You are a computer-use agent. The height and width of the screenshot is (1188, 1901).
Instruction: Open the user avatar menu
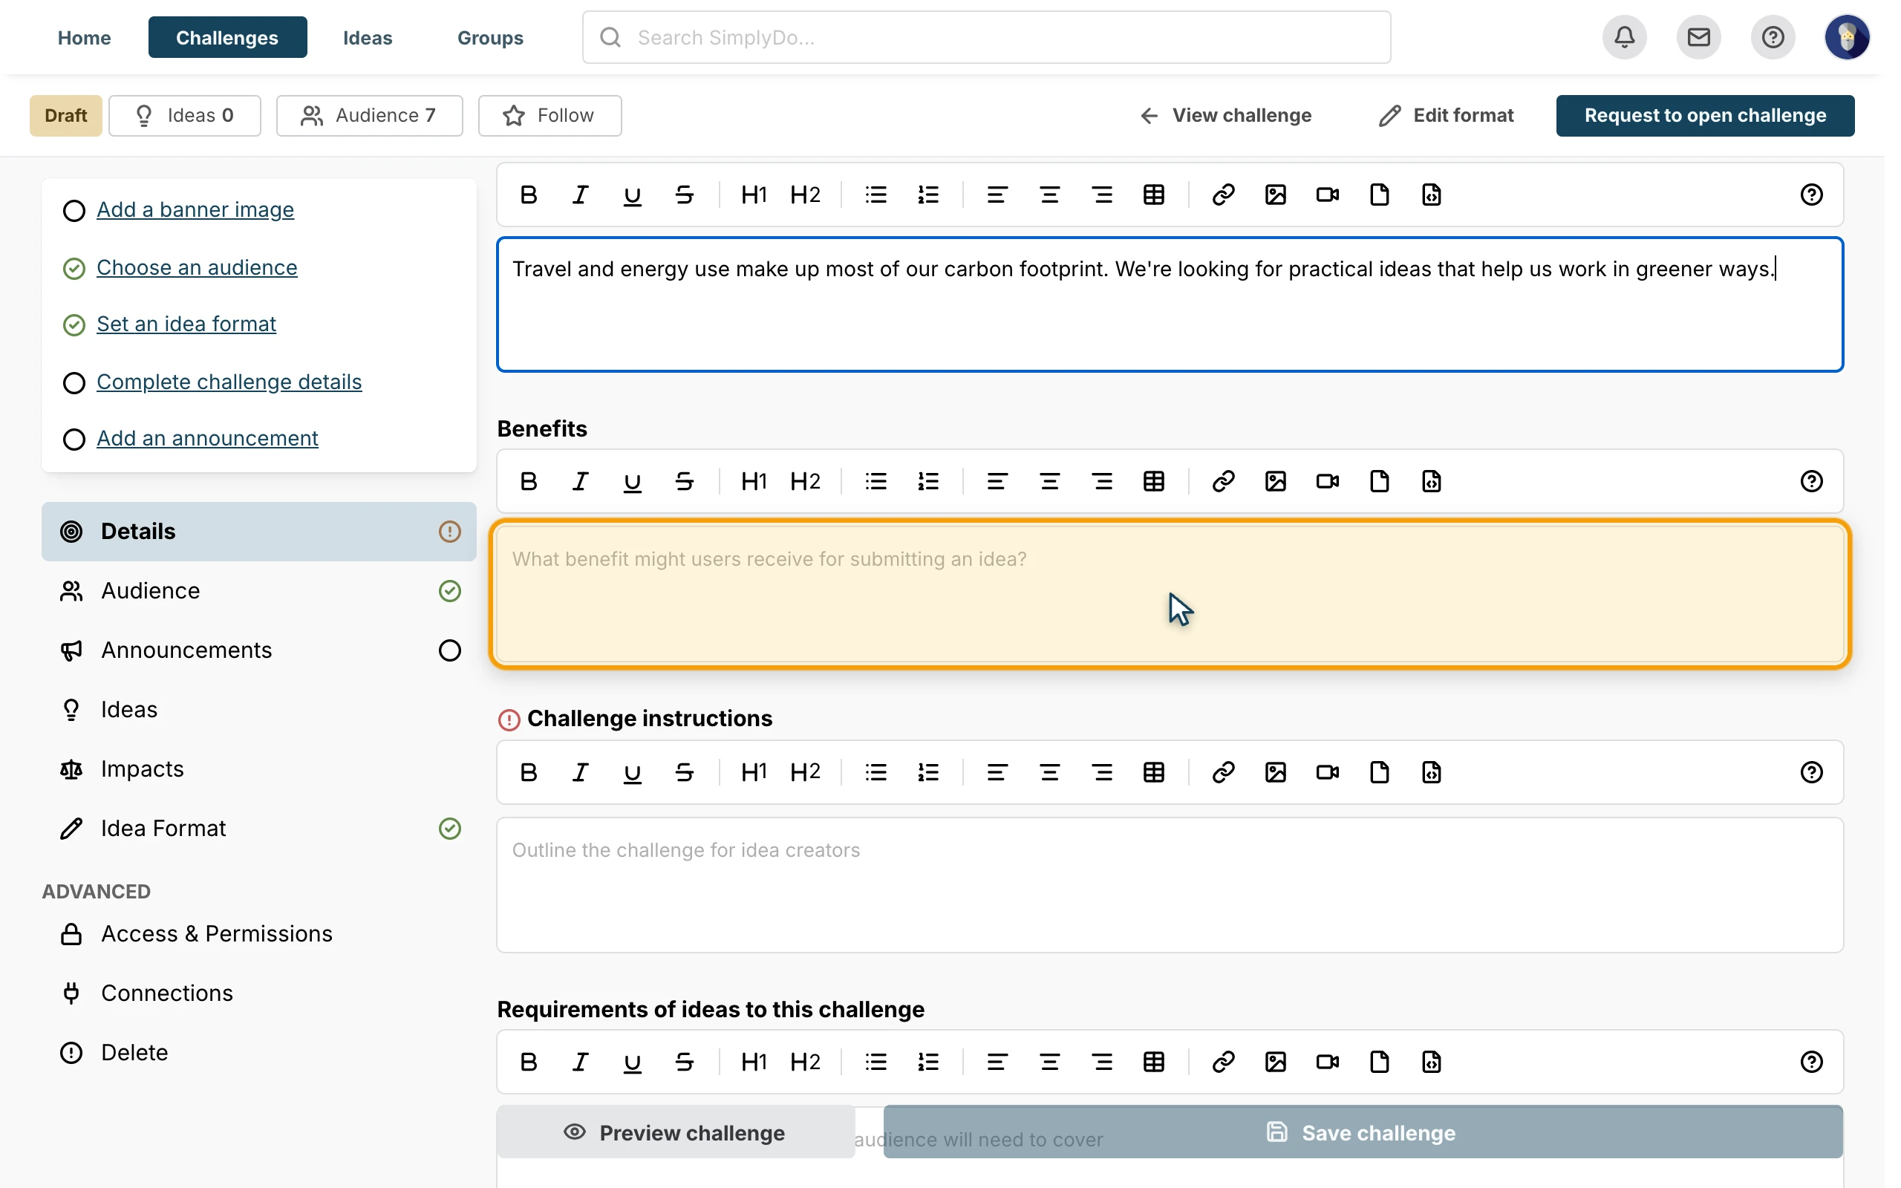(1847, 37)
